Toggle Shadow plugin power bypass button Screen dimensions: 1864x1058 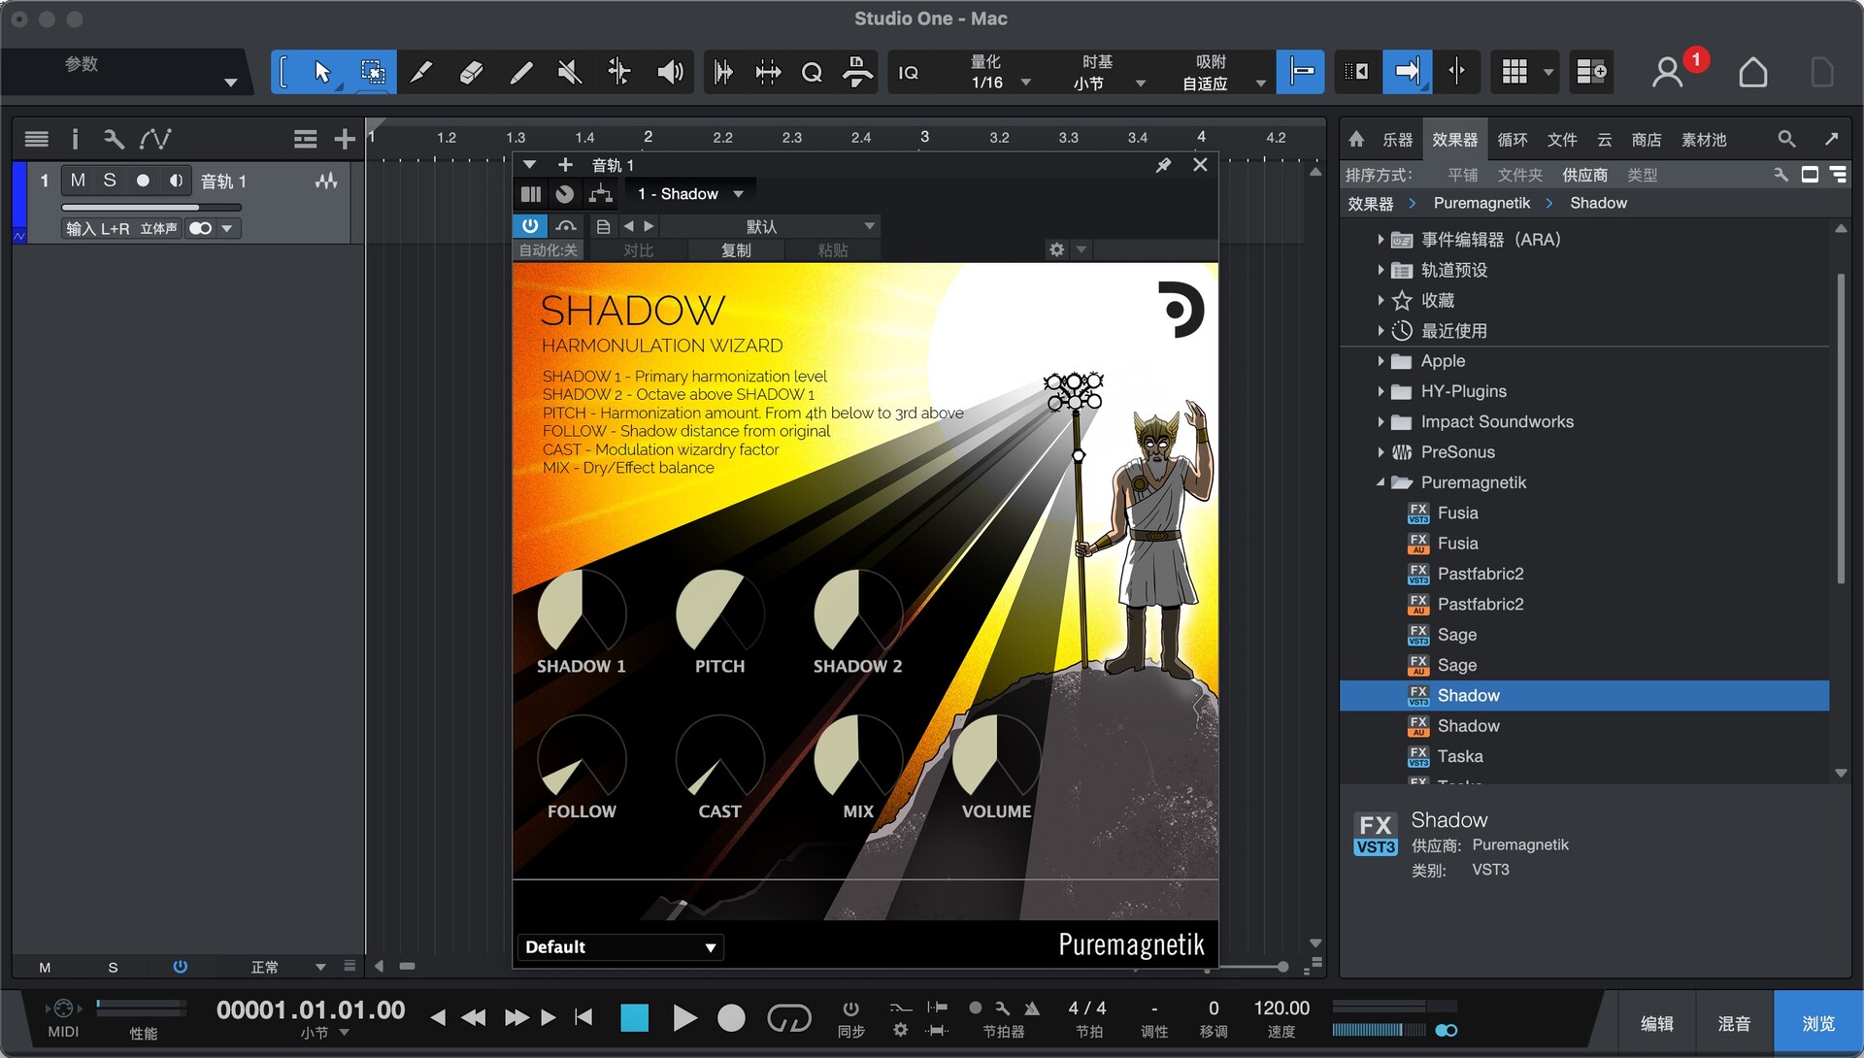(530, 226)
